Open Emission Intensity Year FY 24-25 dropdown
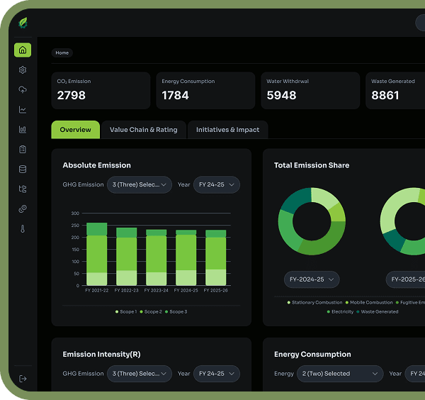 217,374
